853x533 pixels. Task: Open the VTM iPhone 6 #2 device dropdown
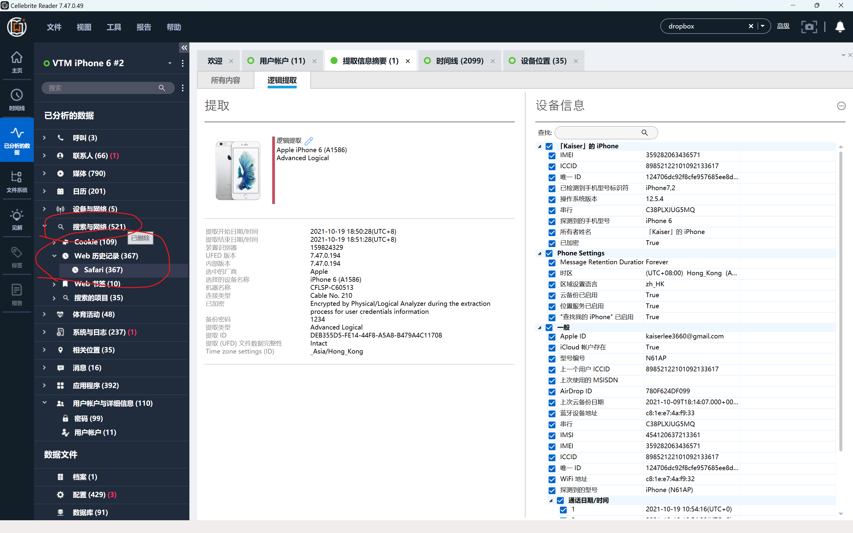(170, 63)
